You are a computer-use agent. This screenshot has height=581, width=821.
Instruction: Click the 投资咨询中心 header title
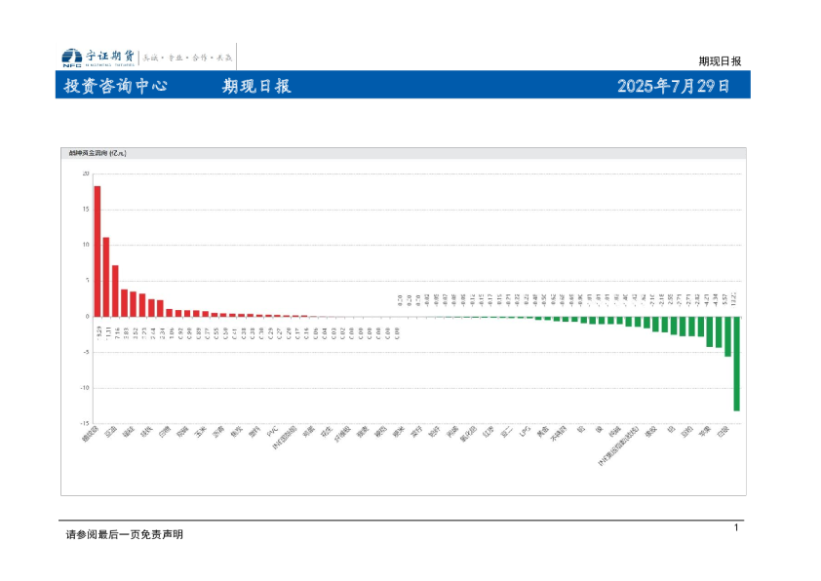[x=115, y=86]
